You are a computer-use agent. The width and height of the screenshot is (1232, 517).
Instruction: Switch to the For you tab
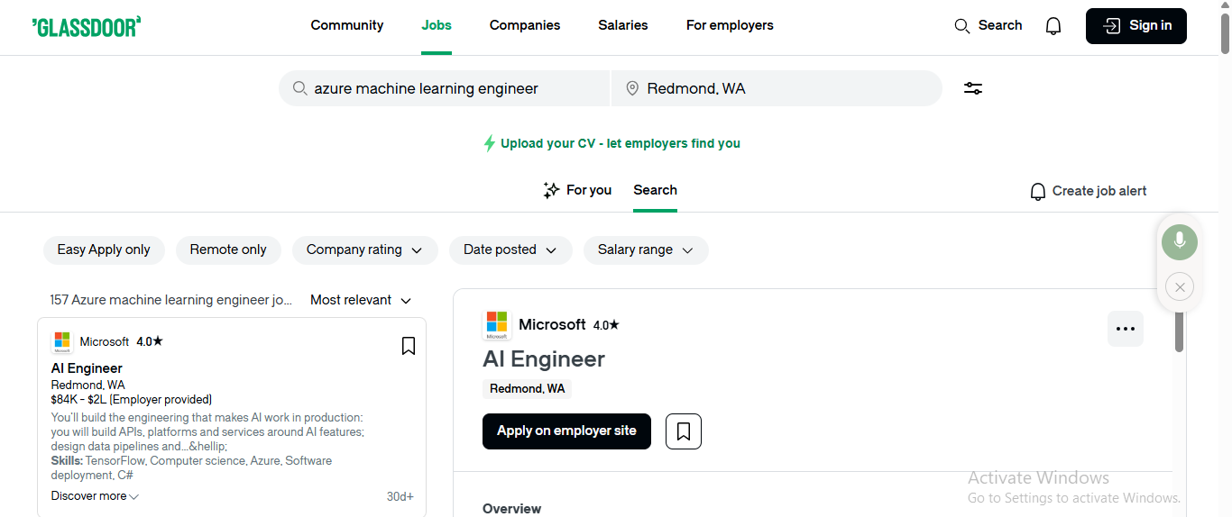point(577,190)
